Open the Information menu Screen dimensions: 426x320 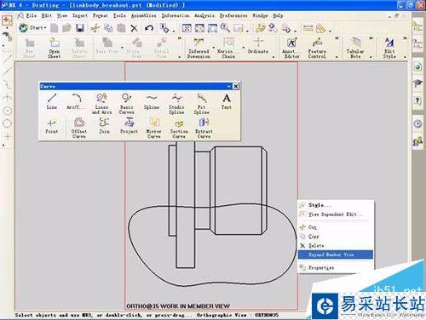coord(176,15)
